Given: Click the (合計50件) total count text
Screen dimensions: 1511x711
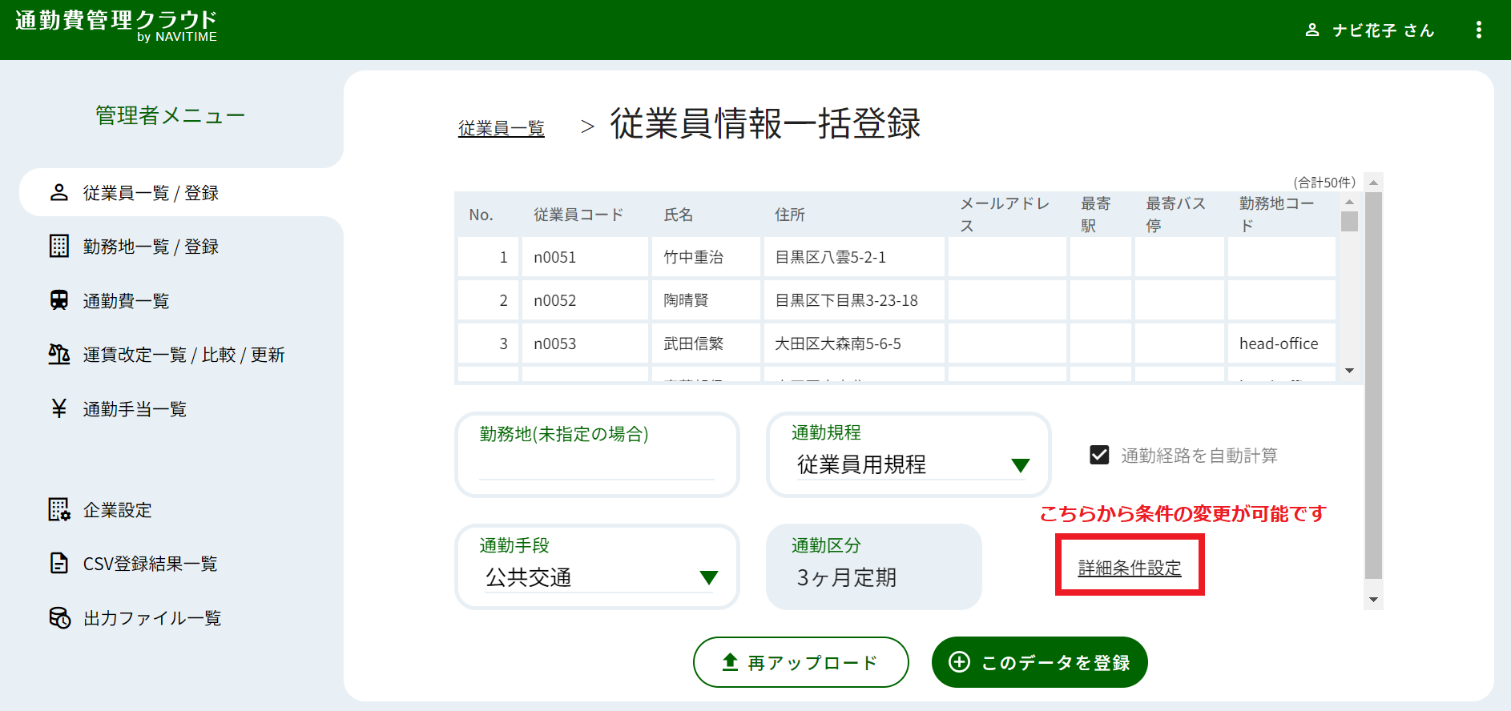Looking at the screenshot, I should click(1325, 183).
